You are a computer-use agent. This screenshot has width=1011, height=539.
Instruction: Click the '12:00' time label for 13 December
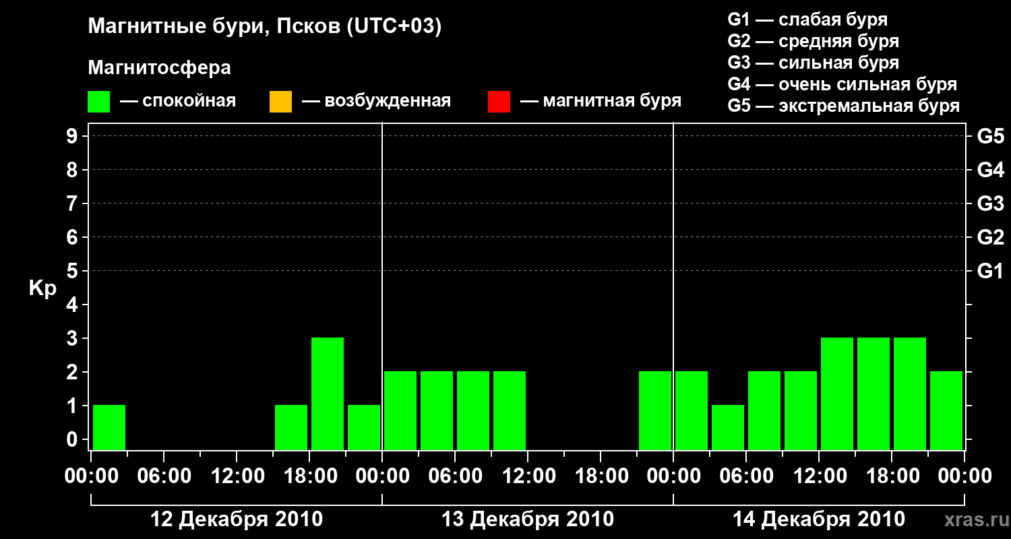pyautogui.click(x=528, y=476)
